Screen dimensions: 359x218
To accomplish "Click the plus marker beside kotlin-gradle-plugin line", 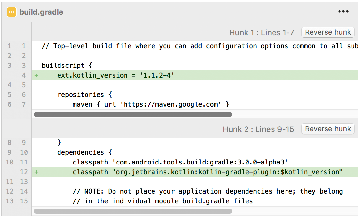I will click(36, 172).
